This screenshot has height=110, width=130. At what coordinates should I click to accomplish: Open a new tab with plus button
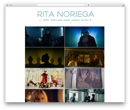[x=123, y=6]
